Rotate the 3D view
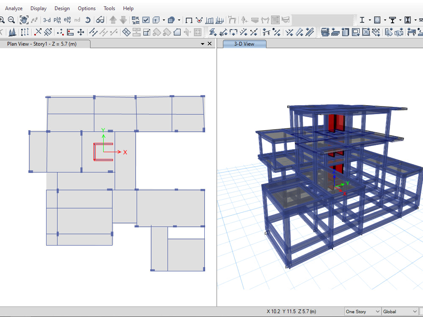The image size is (423, 317). (x=88, y=19)
